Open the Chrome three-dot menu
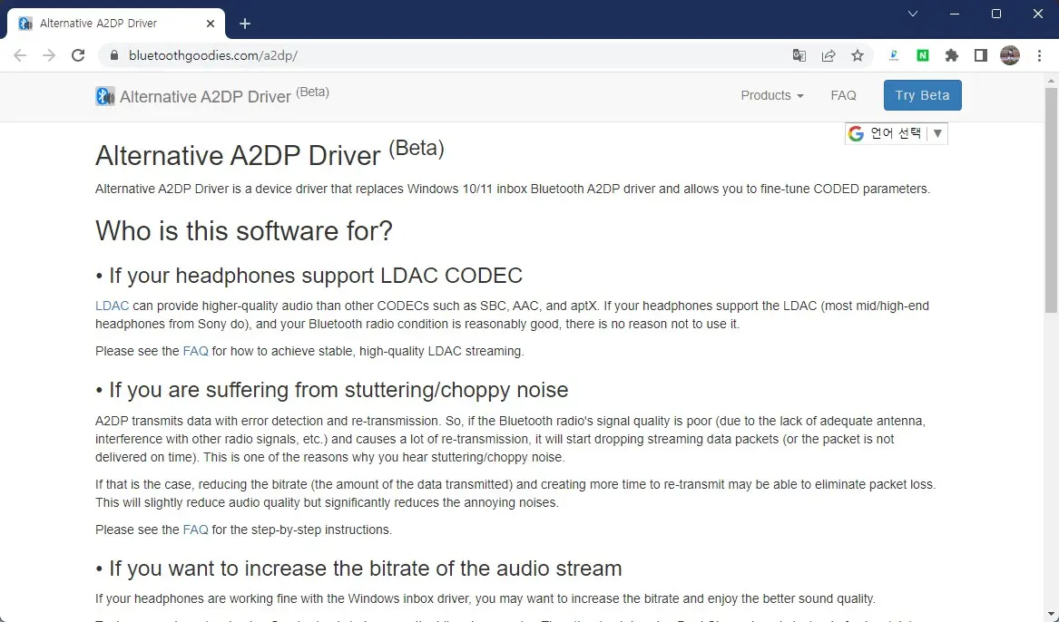The image size is (1059, 622). coord(1039,55)
